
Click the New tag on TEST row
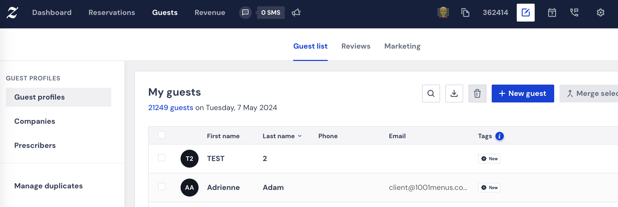[x=489, y=159]
